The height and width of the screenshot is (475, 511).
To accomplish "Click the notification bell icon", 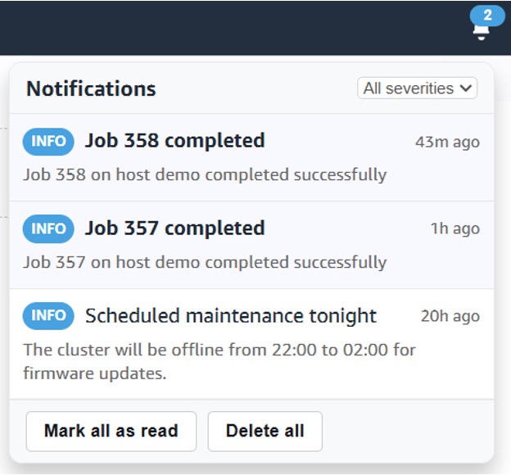I will coord(482,31).
